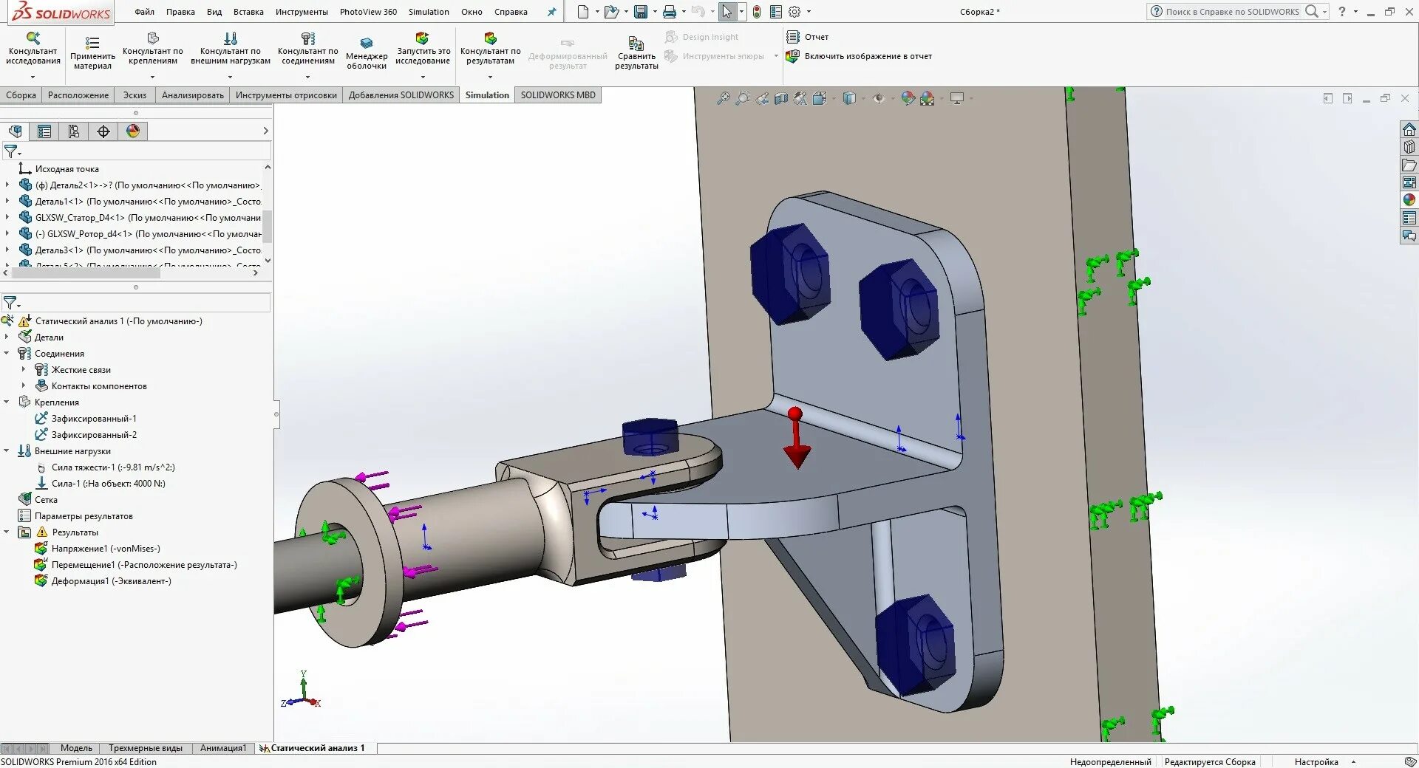Click the Rebuild traffic light icon
Viewport: 1419px width, 768px height.
(x=757, y=12)
